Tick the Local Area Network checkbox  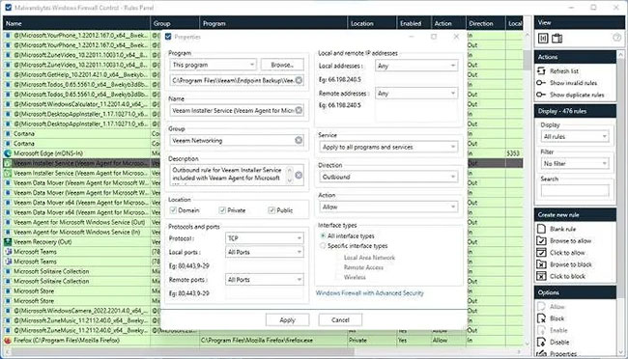click(x=339, y=258)
